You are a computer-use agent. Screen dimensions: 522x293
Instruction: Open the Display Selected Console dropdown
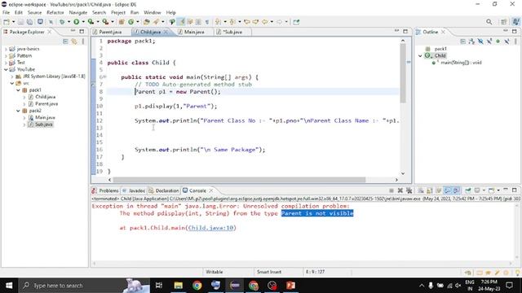pyautogui.click(x=484, y=190)
